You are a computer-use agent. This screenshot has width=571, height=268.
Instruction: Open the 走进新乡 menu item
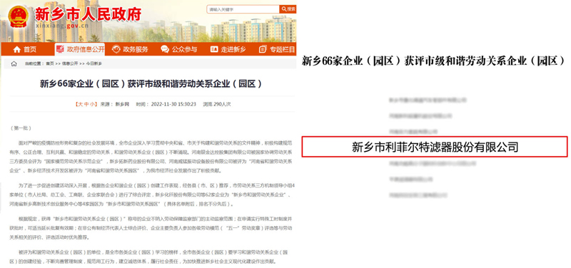coord(228,49)
